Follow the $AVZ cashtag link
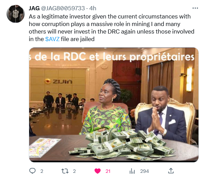Screen dimensions: 205x179 point(52,39)
